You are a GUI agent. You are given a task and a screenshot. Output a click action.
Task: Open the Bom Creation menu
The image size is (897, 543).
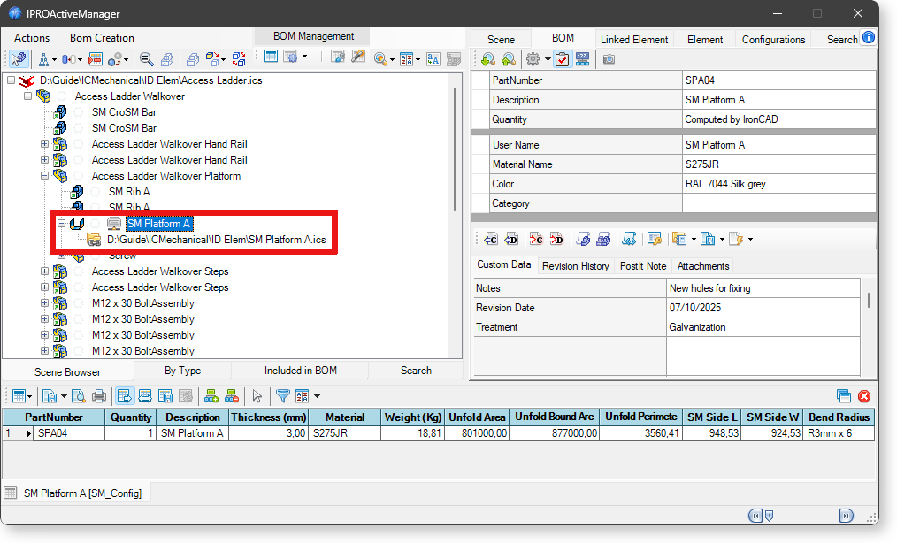pyautogui.click(x=102, y=38)
